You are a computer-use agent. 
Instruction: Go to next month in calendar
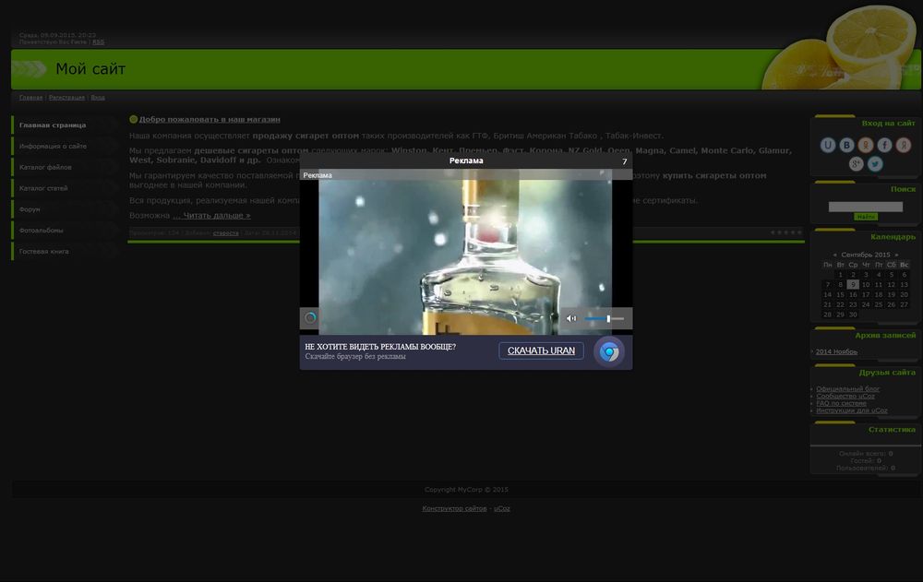point(896,255)
